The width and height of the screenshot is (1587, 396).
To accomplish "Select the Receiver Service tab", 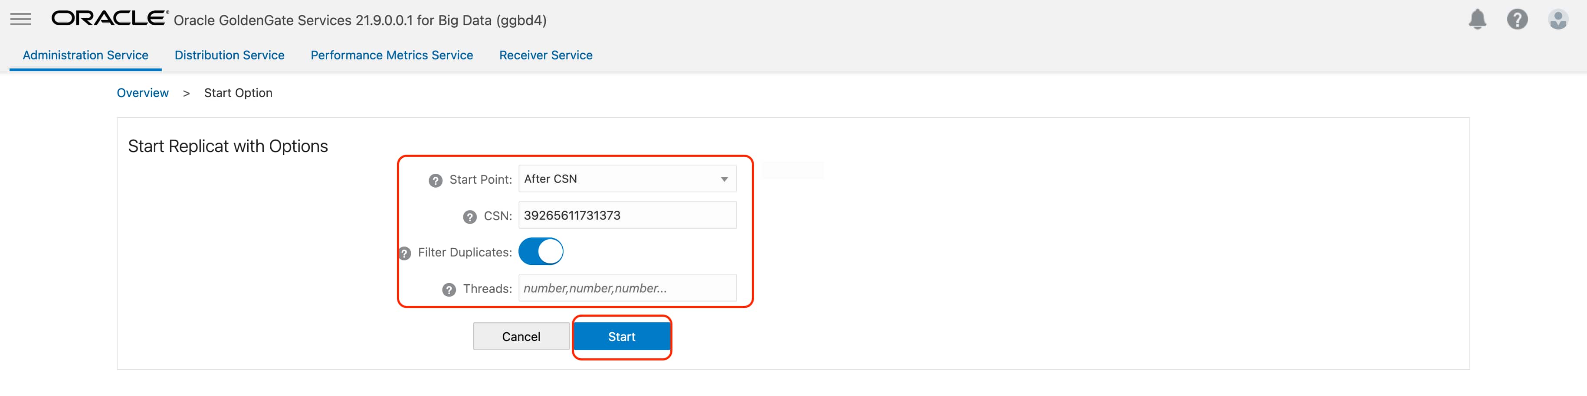I will [546, 55].
